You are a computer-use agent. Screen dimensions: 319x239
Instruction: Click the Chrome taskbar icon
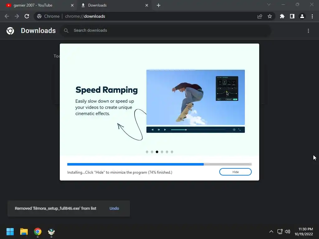38,232
